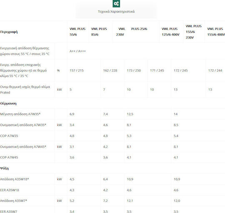Click value 12,0 in Απόδοση A35W7 row

pyautogui.click(x=177, y=201)
